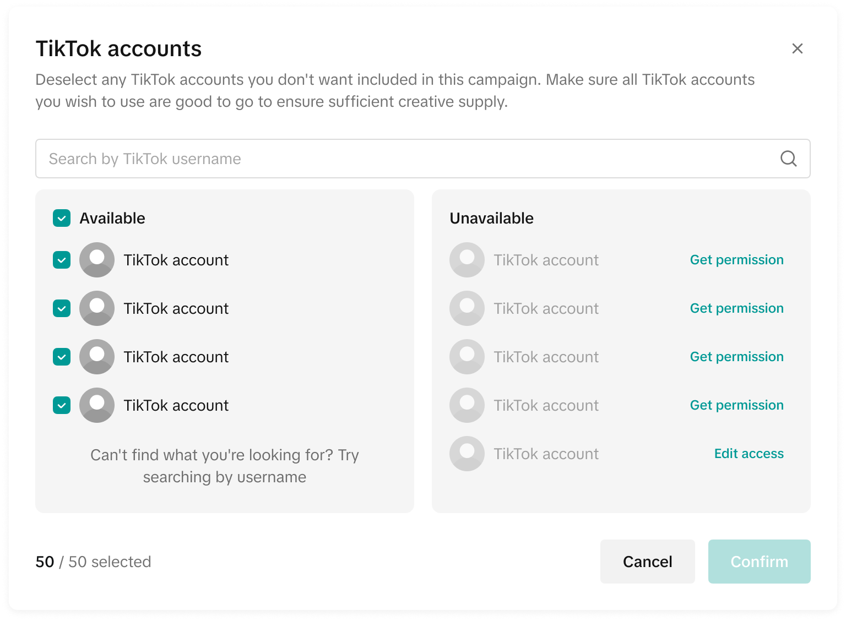This screenshot has height=621, width=846.
Task: Toggle the Available select-all checkbox
Action: (x=62, y=218)
